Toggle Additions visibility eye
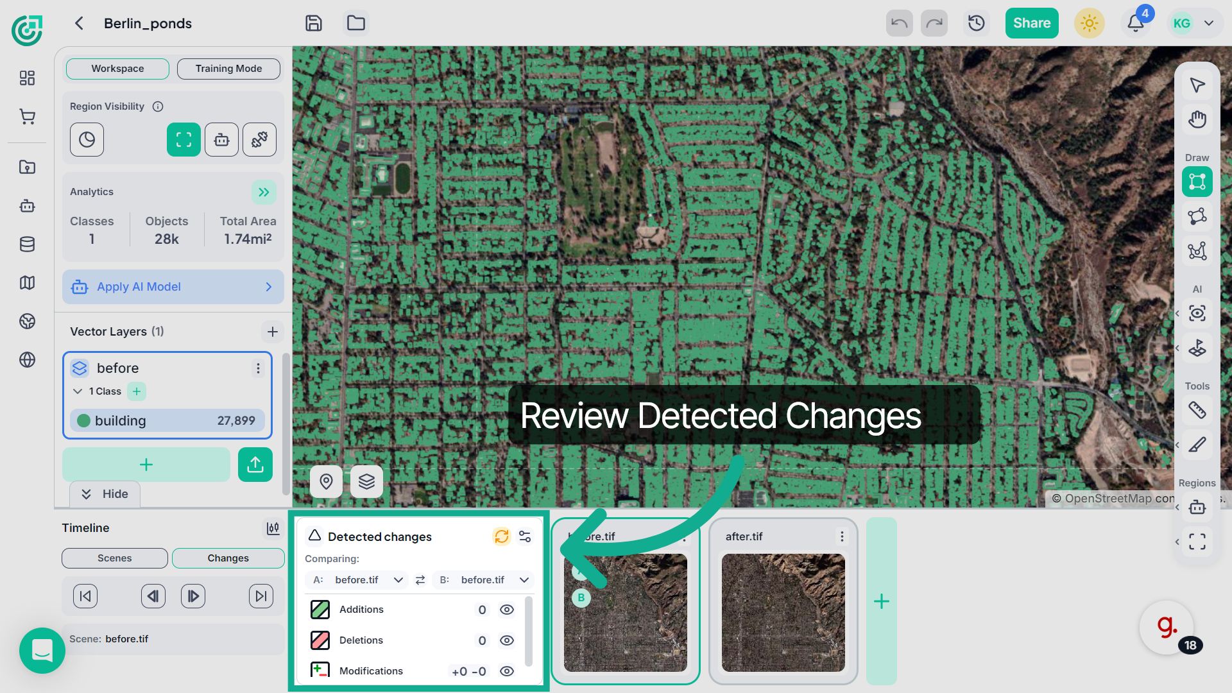Image resolution: width=1232 pixels, height=693 pixels. click(x=506, y=610)
